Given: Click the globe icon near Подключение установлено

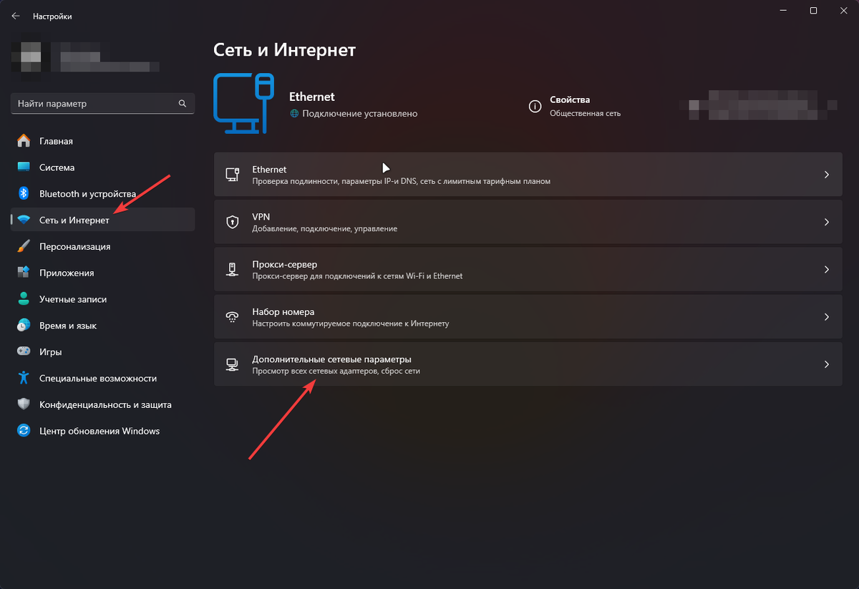Looking at the screenshot, I should pyautogui.click(x=294, y=114).
